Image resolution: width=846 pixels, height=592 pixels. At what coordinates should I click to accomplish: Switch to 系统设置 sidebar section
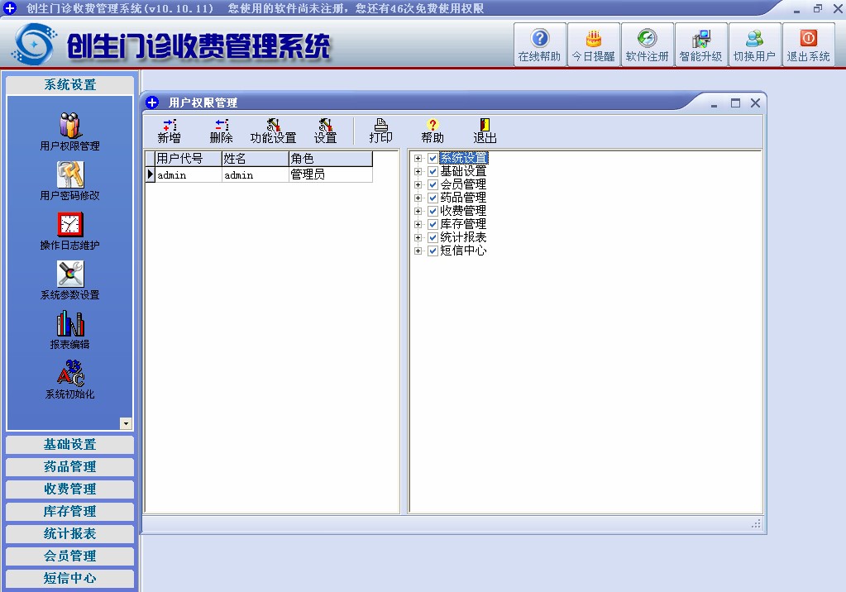tap(69, 84)
